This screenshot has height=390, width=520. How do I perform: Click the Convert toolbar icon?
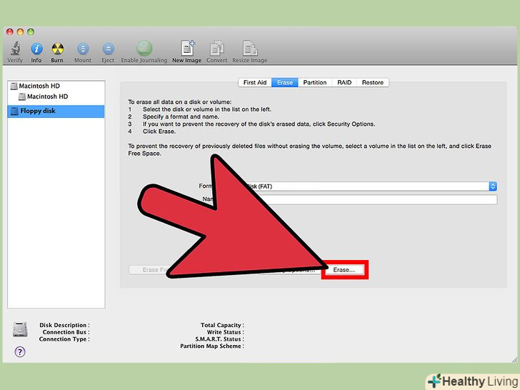pyautogui.click(x=217, y=49)
